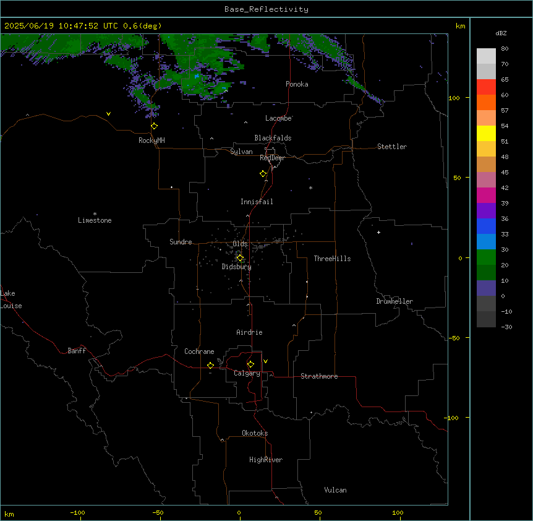
Task: Click the green echo streak east of Ponoka
Action: [356, 83]
